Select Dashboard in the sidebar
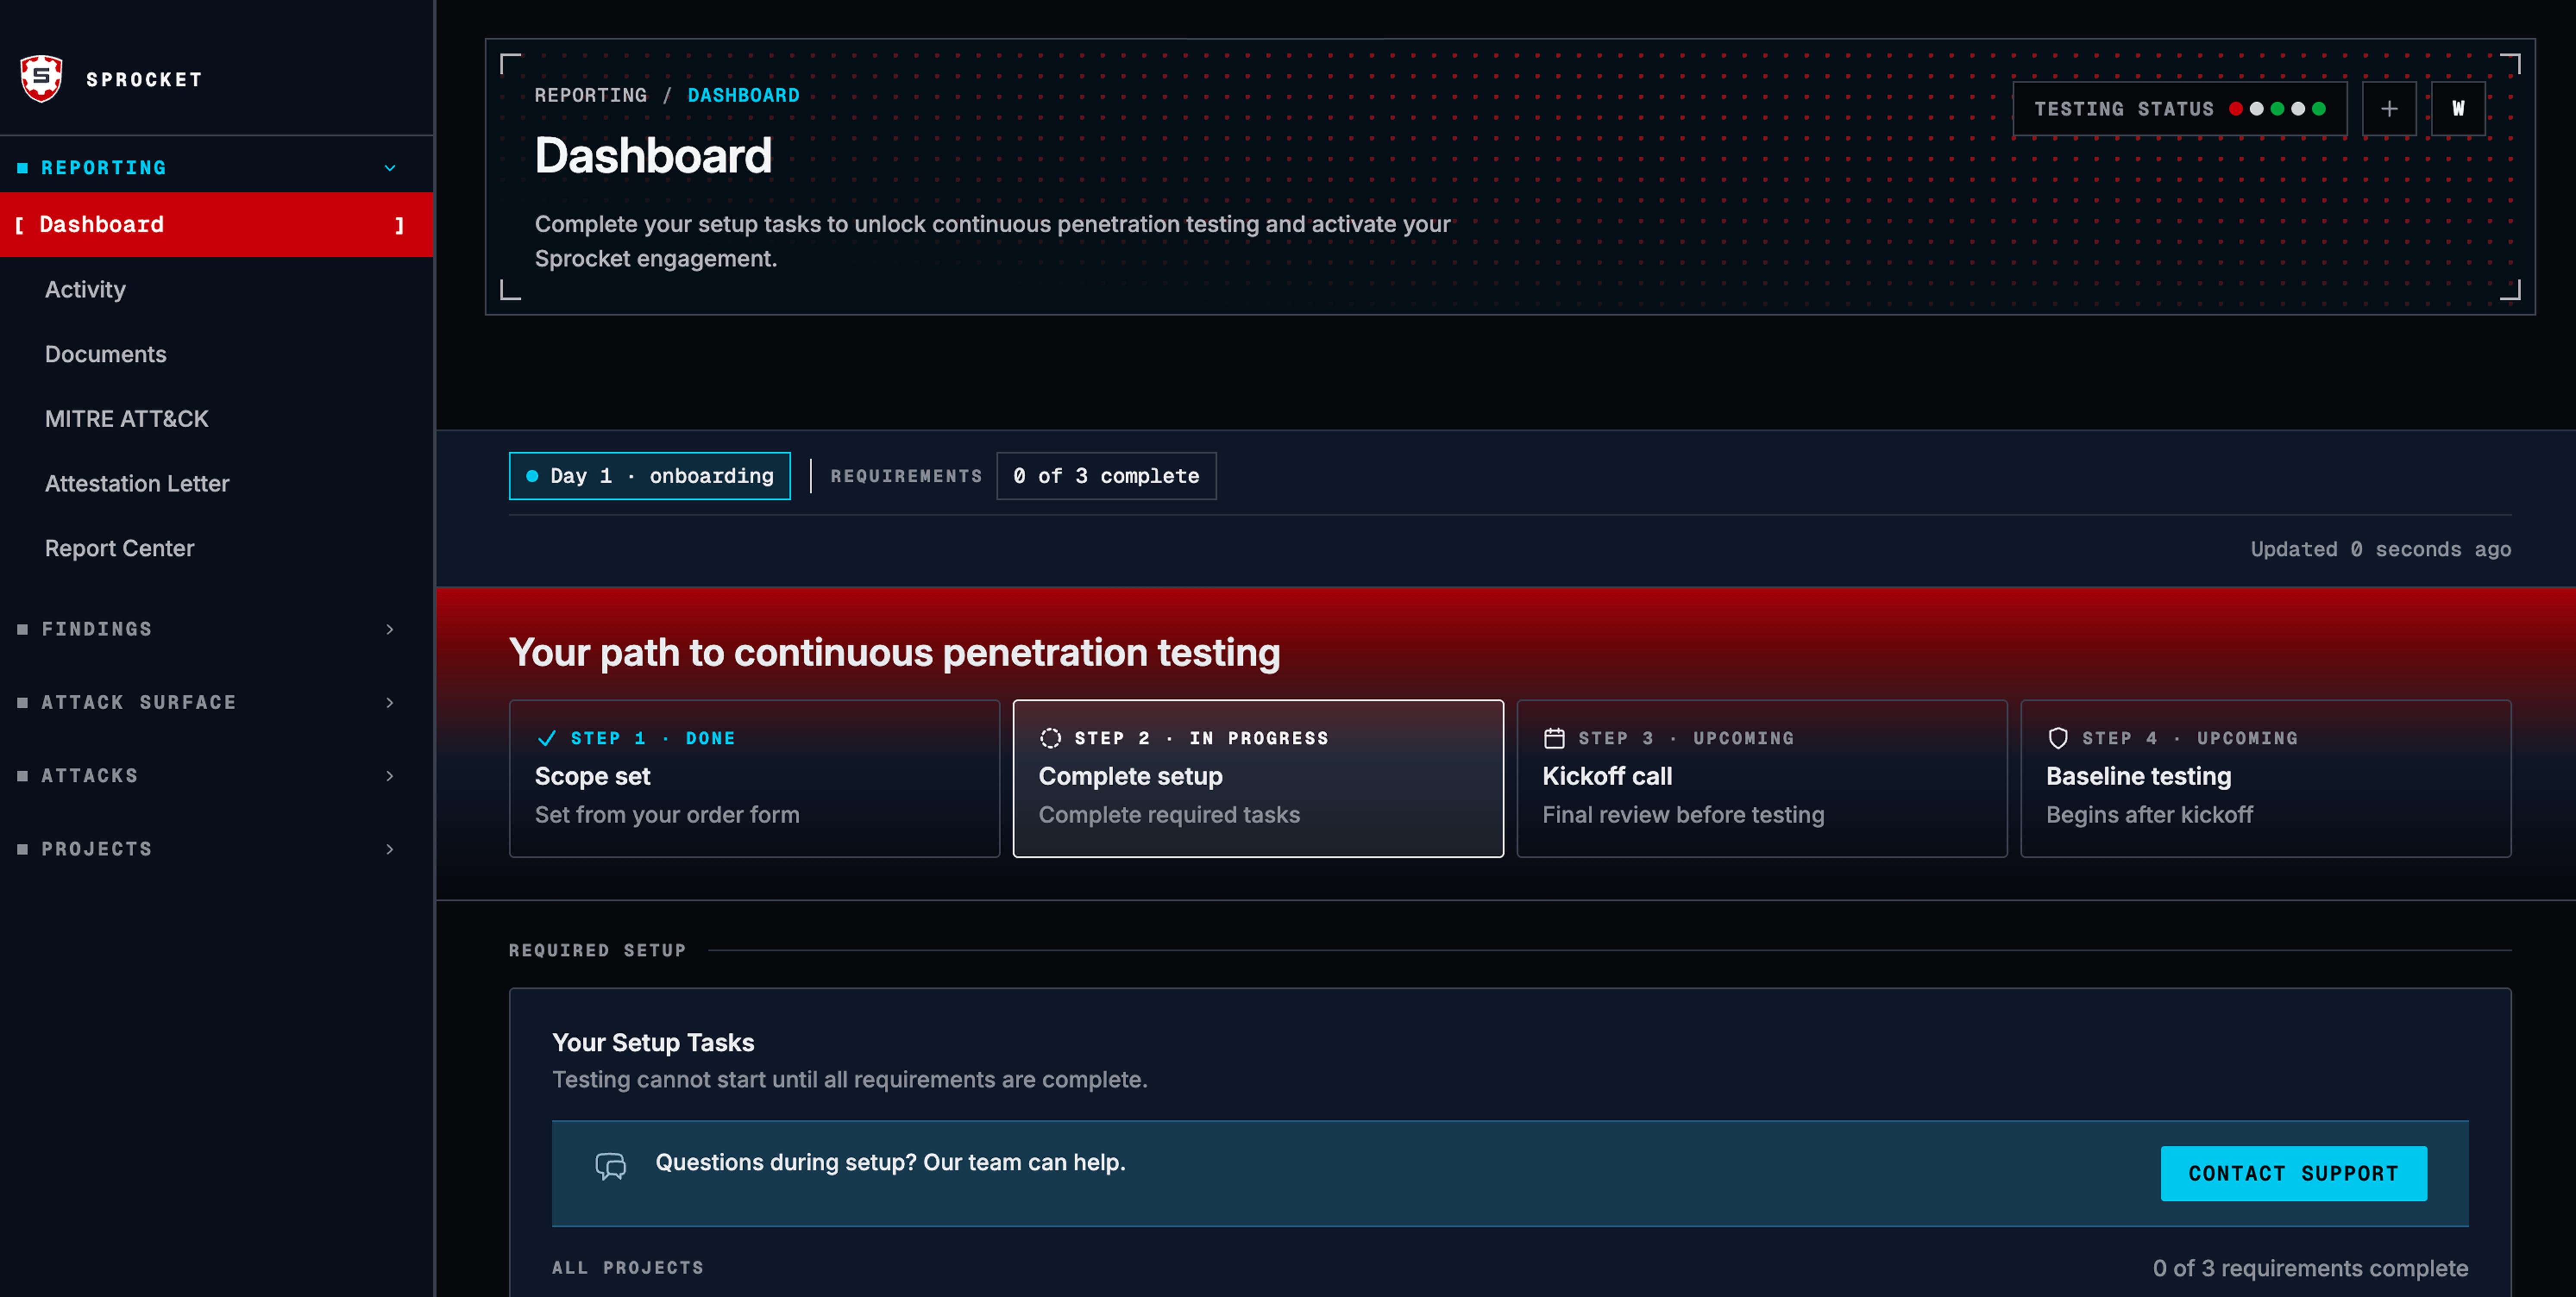 pyautogui.click(x=216, y=224)
